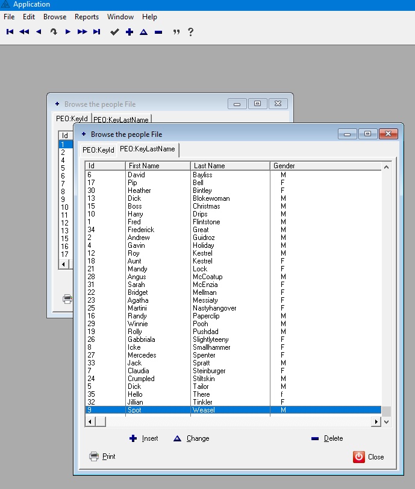Switch to PEO:KeyId tab in front window
The height and width of the screenshot is (489, 415).
click(x=98, y=150)
